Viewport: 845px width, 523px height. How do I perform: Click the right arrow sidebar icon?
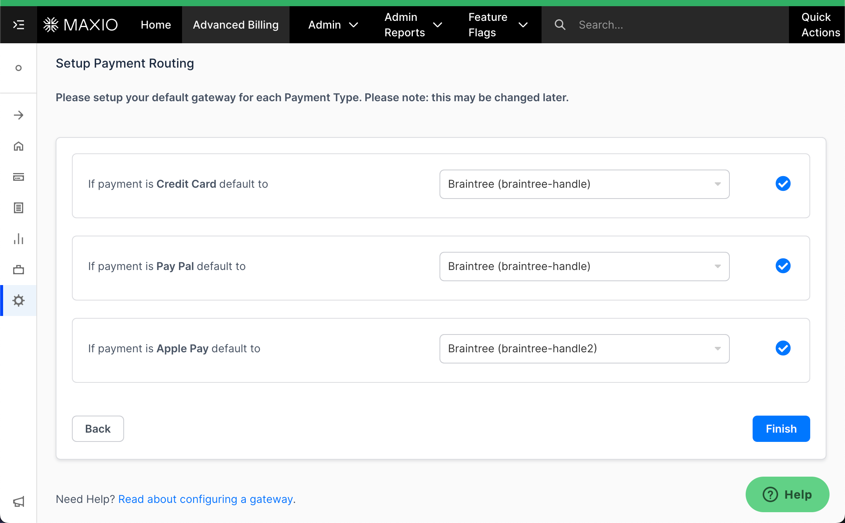click(19, 115)
